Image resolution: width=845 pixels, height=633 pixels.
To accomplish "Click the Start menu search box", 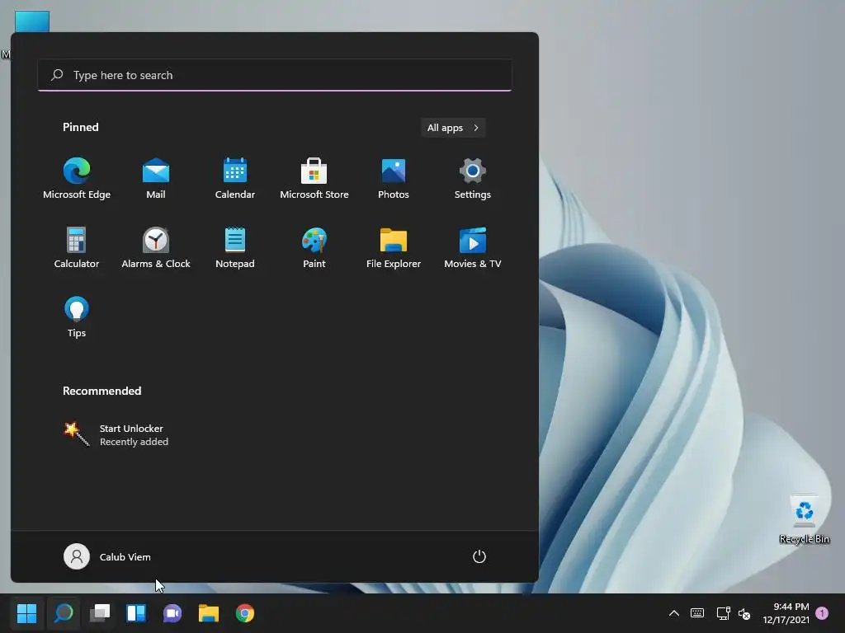I will point(275,75).
